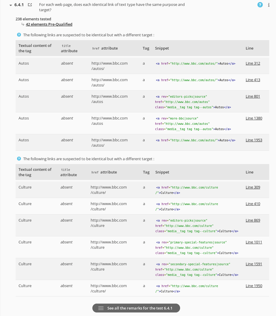The width and height of the screenshot is (276, 316).
Task: Go to Line 410 in source
Action: (253, 204)
